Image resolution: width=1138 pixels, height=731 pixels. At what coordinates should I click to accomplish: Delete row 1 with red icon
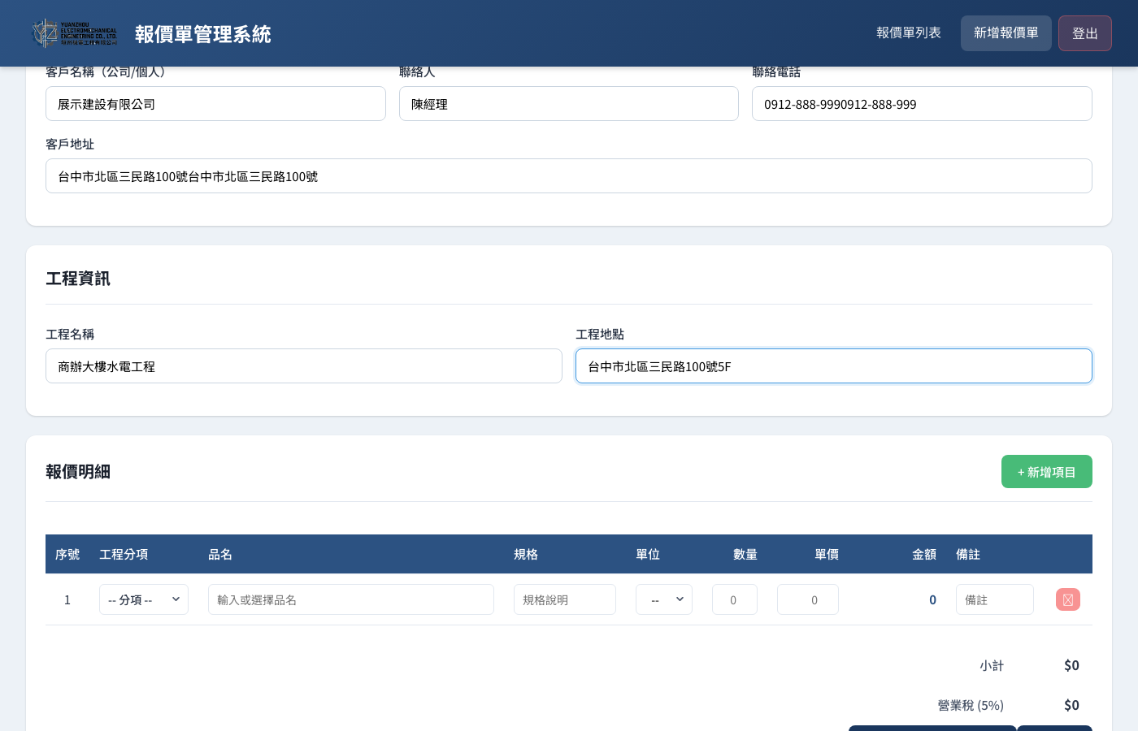(x=1067, y=599)
